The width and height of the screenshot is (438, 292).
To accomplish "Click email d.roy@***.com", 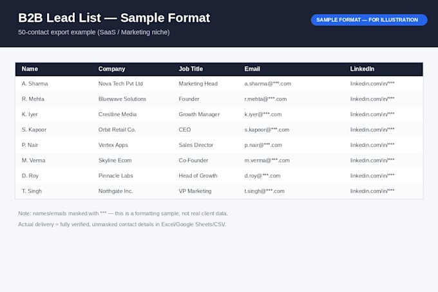I will [263, 176].
